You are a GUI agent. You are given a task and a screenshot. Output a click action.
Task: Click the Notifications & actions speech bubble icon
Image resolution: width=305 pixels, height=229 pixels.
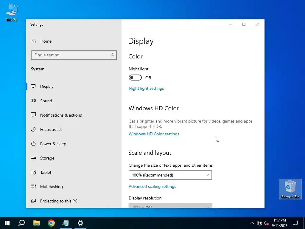33,115
